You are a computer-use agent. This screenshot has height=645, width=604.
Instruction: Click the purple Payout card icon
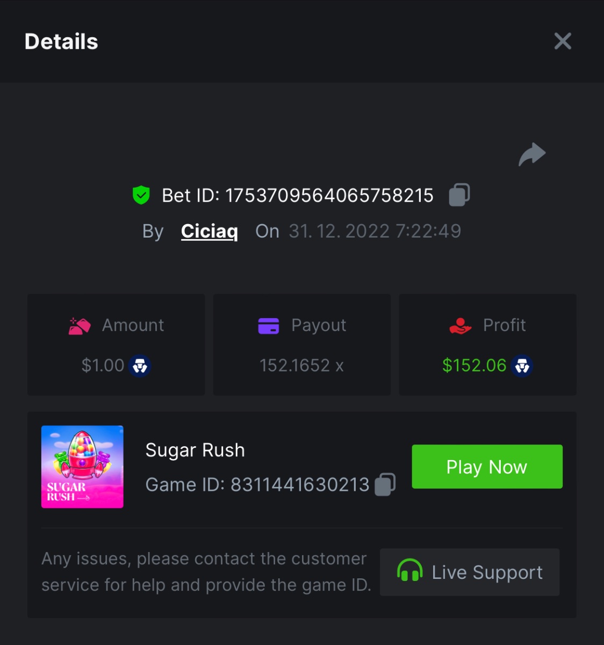coord(269,326)
